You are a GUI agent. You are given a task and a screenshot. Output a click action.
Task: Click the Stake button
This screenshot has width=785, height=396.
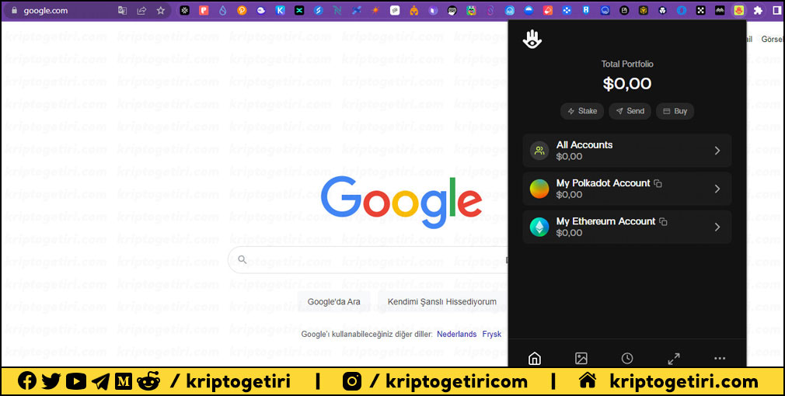(582, 111)
